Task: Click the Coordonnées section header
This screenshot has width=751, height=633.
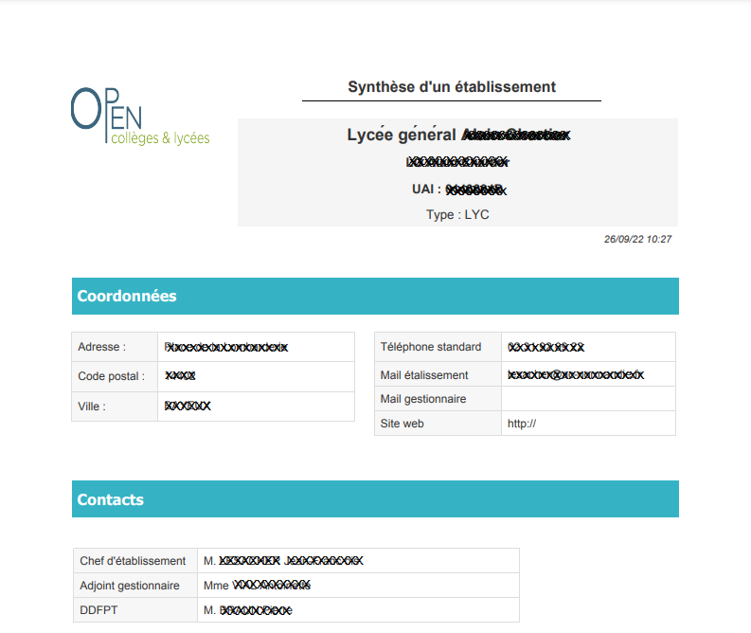Action: pos(375,296)
